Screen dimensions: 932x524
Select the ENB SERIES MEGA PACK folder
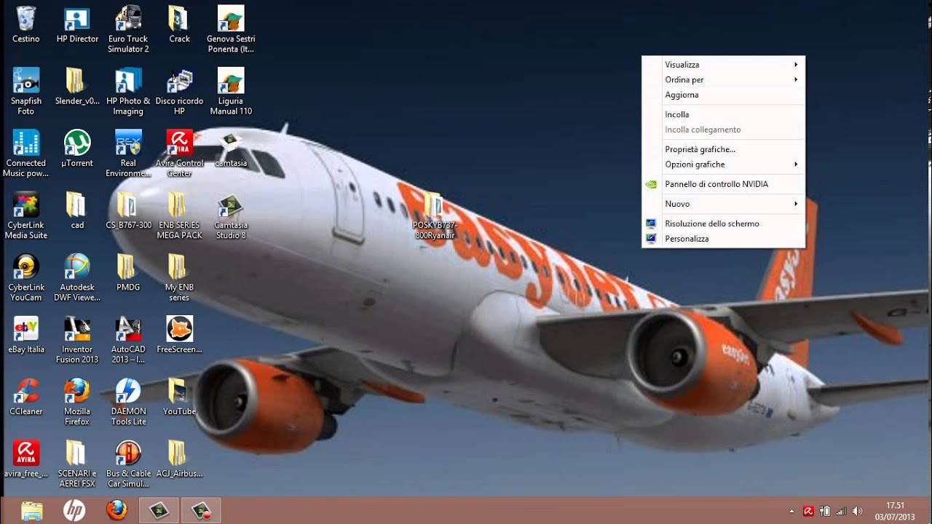pyautogui.click(x=179, y=216)
